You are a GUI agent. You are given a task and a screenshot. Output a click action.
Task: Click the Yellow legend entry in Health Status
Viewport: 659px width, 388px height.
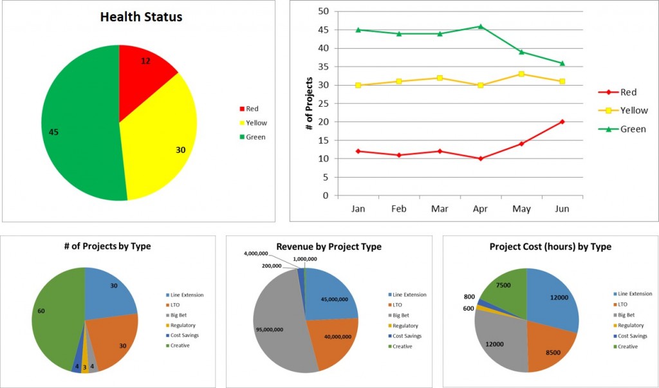(253, 123)
